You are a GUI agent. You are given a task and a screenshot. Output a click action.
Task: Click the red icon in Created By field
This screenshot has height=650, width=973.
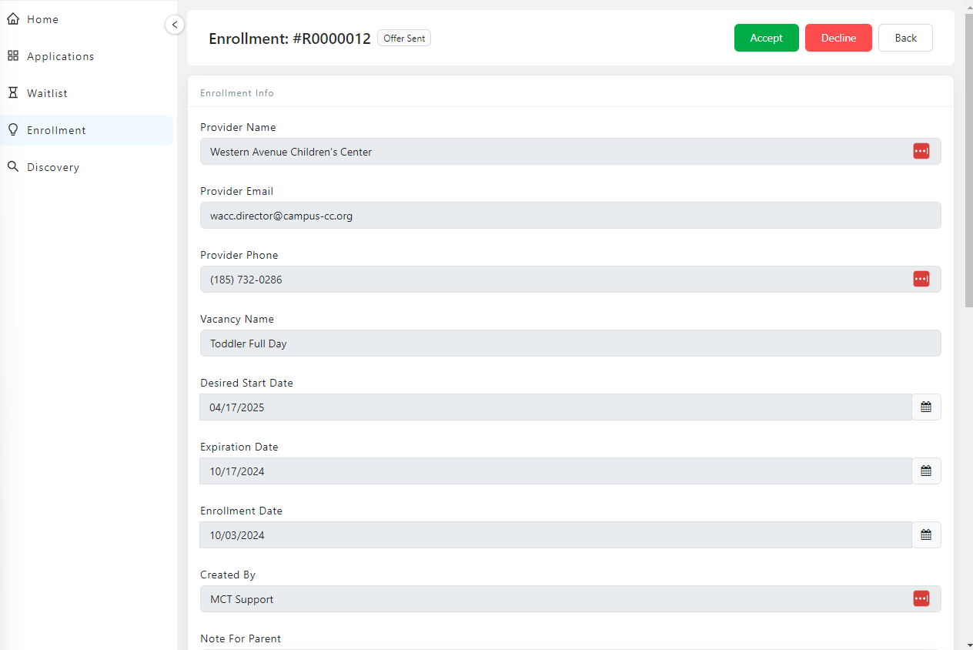pyautogui.click(x=921, y=598)
